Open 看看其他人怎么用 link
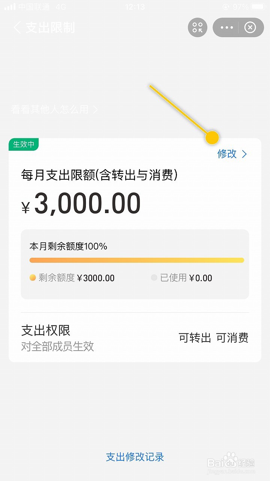270x481 pixels. pos(50,109)
